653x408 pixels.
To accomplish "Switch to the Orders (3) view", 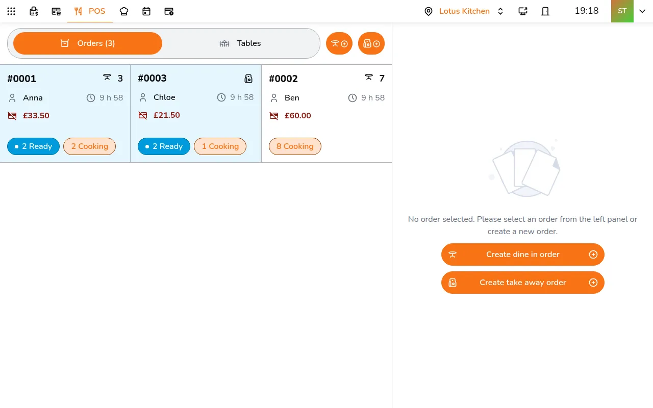I will pos(88,43).
